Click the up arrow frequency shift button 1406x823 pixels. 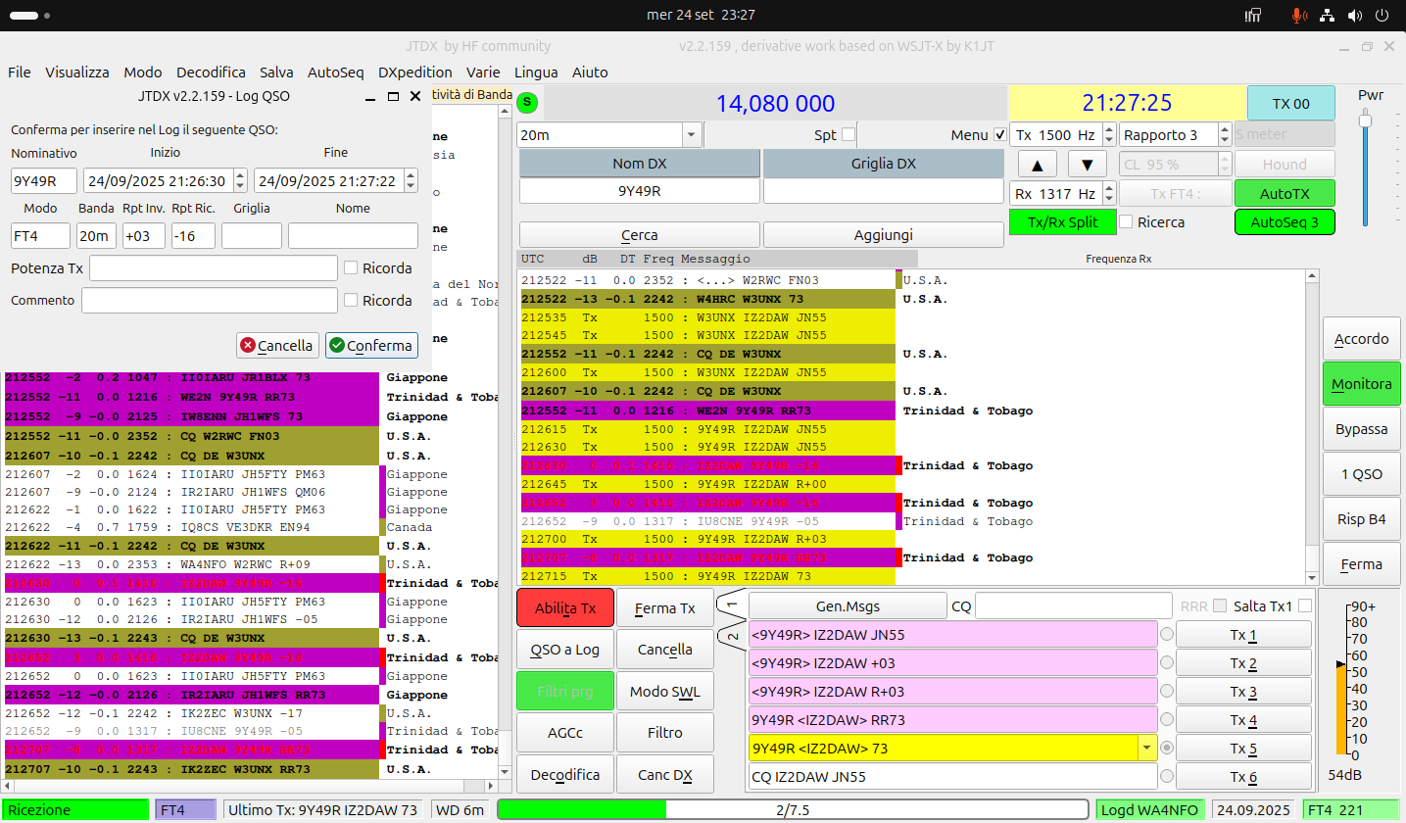tap(1038, 164)
